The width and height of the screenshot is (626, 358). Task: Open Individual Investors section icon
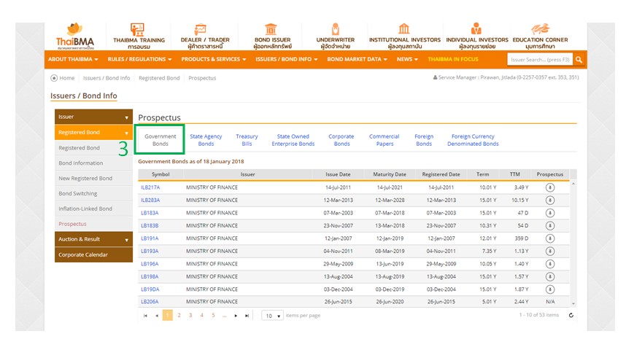coord(476,30)
